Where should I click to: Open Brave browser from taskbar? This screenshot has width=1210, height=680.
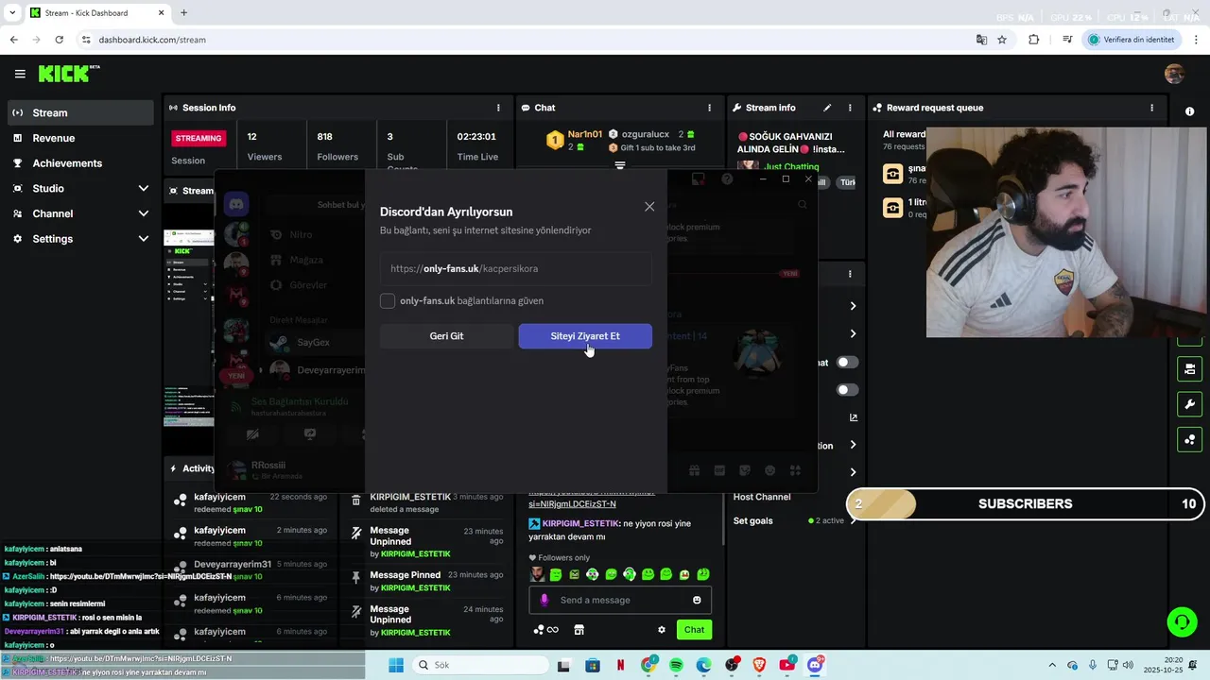(x=759, y=665)
